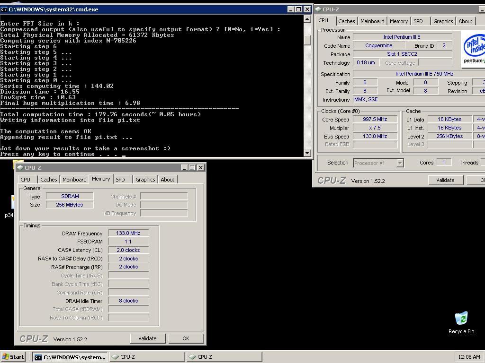
Task: Open CPU tab in the memory CPU-Z window
Action: coord(26,180)
